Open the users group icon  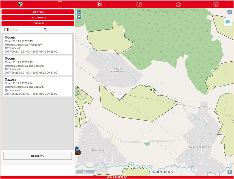(x=178, y=4)
